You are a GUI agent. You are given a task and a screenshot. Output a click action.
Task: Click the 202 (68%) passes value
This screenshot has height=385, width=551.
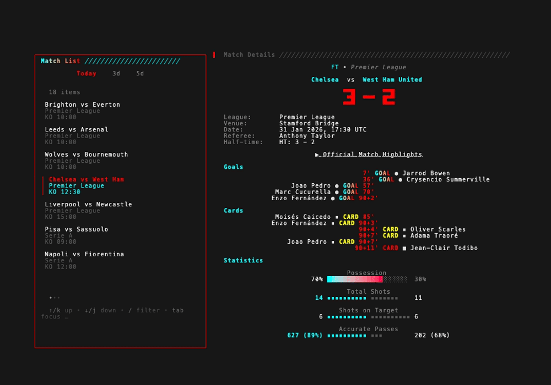(432, 335)
